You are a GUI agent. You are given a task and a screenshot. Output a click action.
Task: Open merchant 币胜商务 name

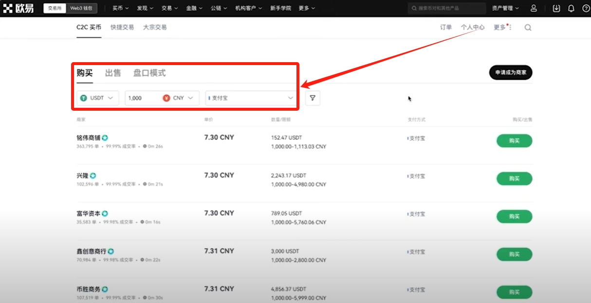[89, 289]
